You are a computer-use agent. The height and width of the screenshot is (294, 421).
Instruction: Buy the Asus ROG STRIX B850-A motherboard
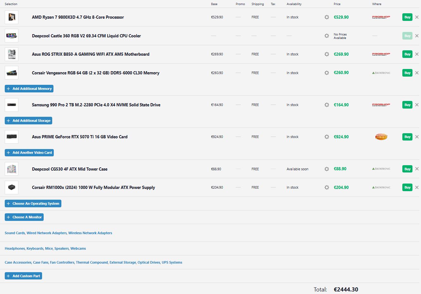point(407,54)
